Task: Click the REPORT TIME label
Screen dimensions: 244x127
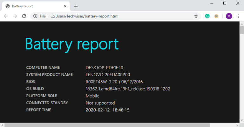Action: pos(38,110)
